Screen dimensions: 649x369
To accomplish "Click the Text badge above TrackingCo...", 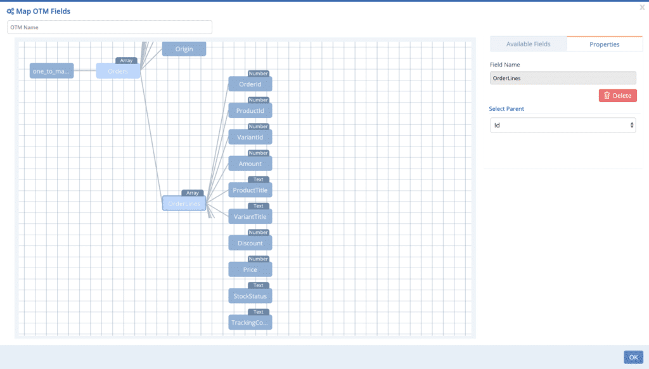I will pyautogui.click(x=259, y=312).
